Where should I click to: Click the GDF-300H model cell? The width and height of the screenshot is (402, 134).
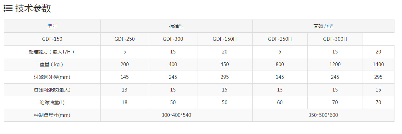(x=335, y=39)
